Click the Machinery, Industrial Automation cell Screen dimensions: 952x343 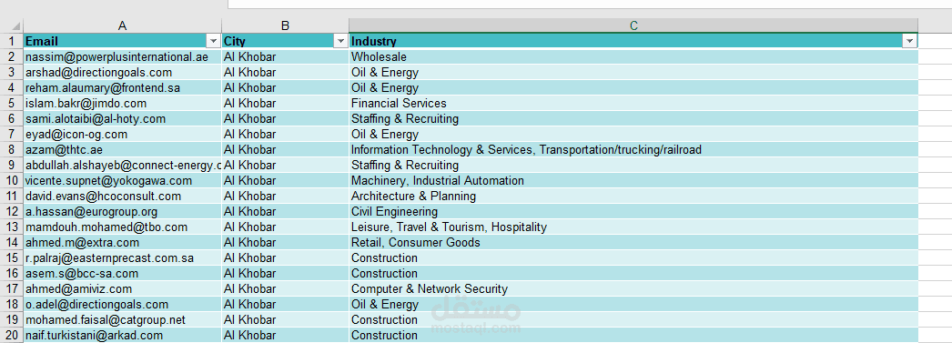coord(633,181)
